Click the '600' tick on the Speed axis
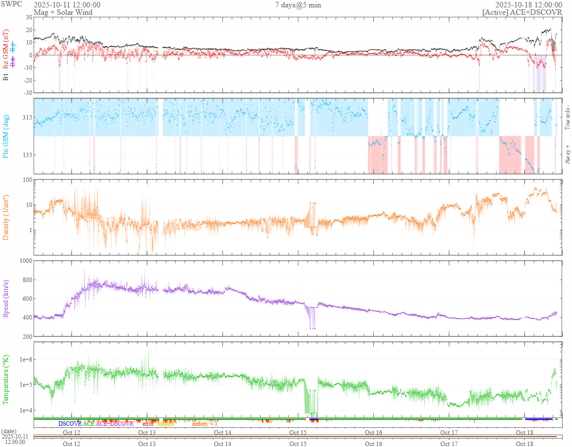 [28, 298]
